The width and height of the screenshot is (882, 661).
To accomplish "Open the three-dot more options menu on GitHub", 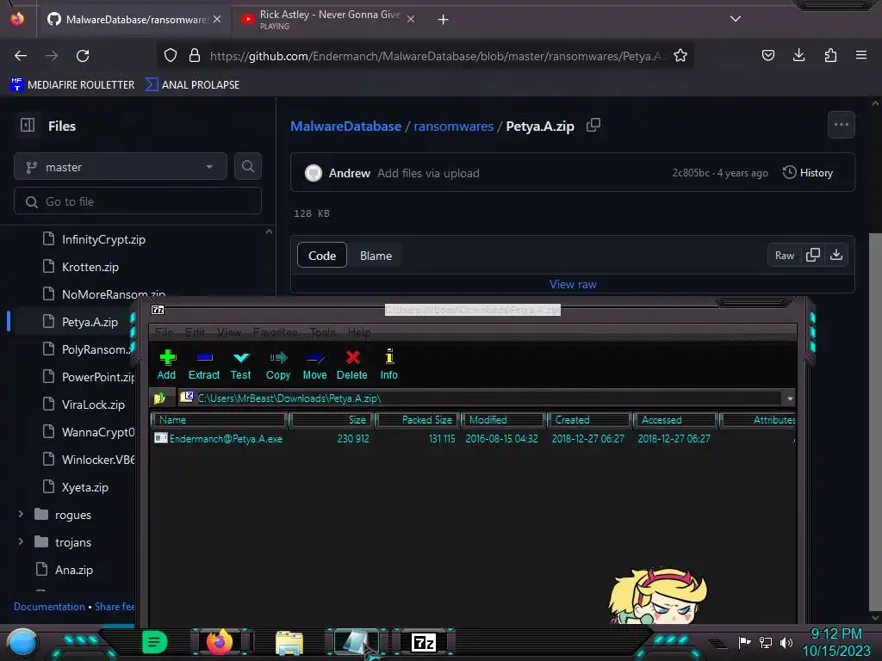I will tap(842, 125).
